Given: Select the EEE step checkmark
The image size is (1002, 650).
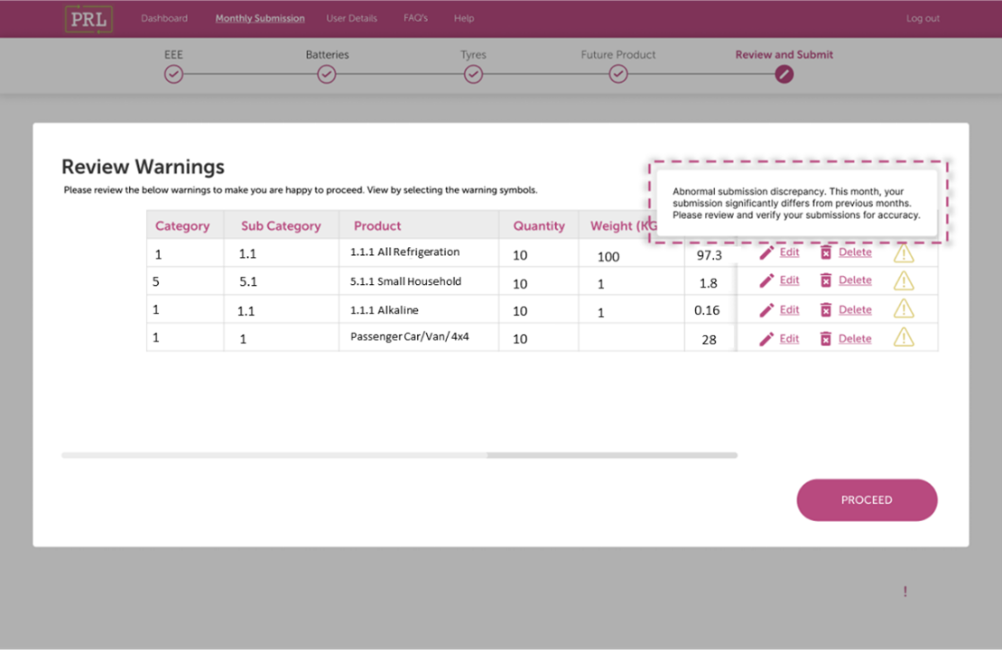Looking at the screenshot, I should point(173,75).
